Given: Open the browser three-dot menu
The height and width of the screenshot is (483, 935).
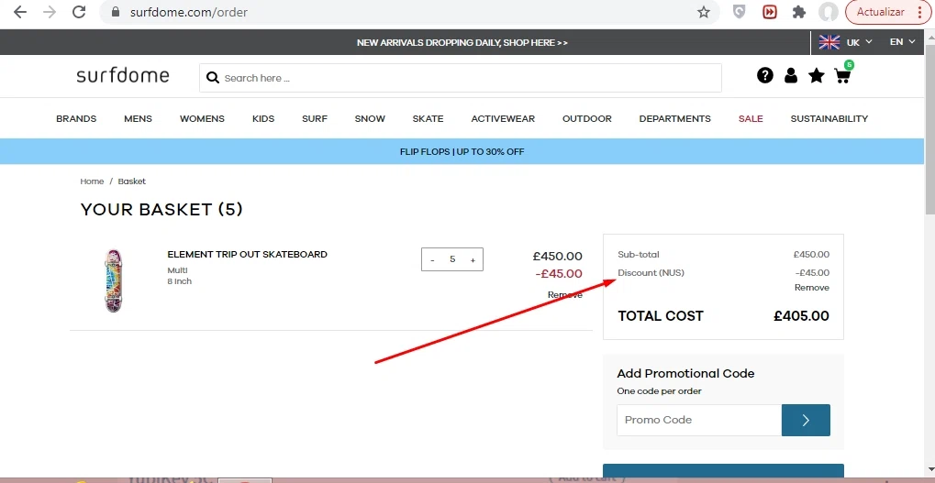Looking at the screenshot, I should (920, 12).
